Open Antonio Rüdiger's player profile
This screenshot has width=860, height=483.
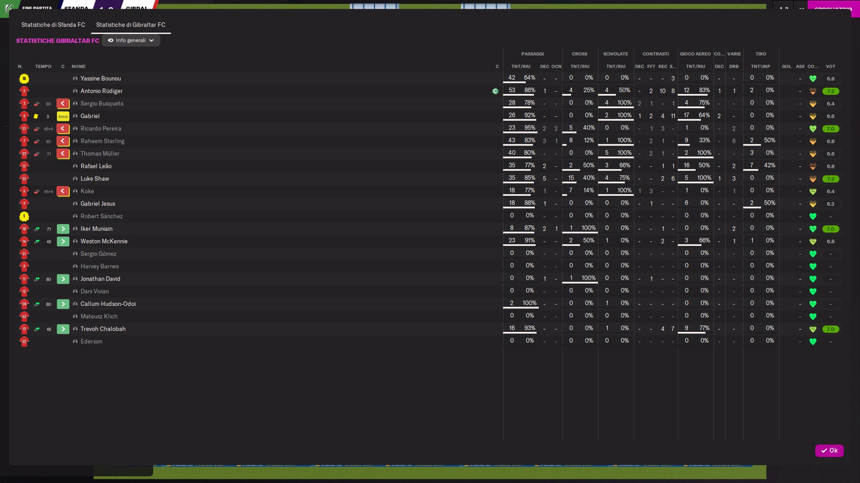[x=101, y=91]
